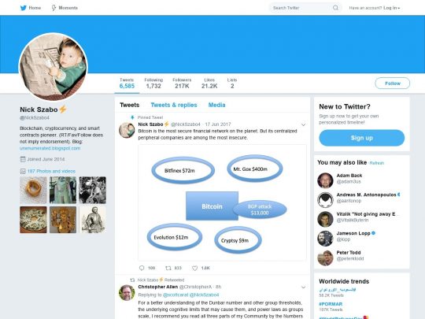Click the Twitter bird Home icon
This screenshot has height=319, width=425.
24,8
